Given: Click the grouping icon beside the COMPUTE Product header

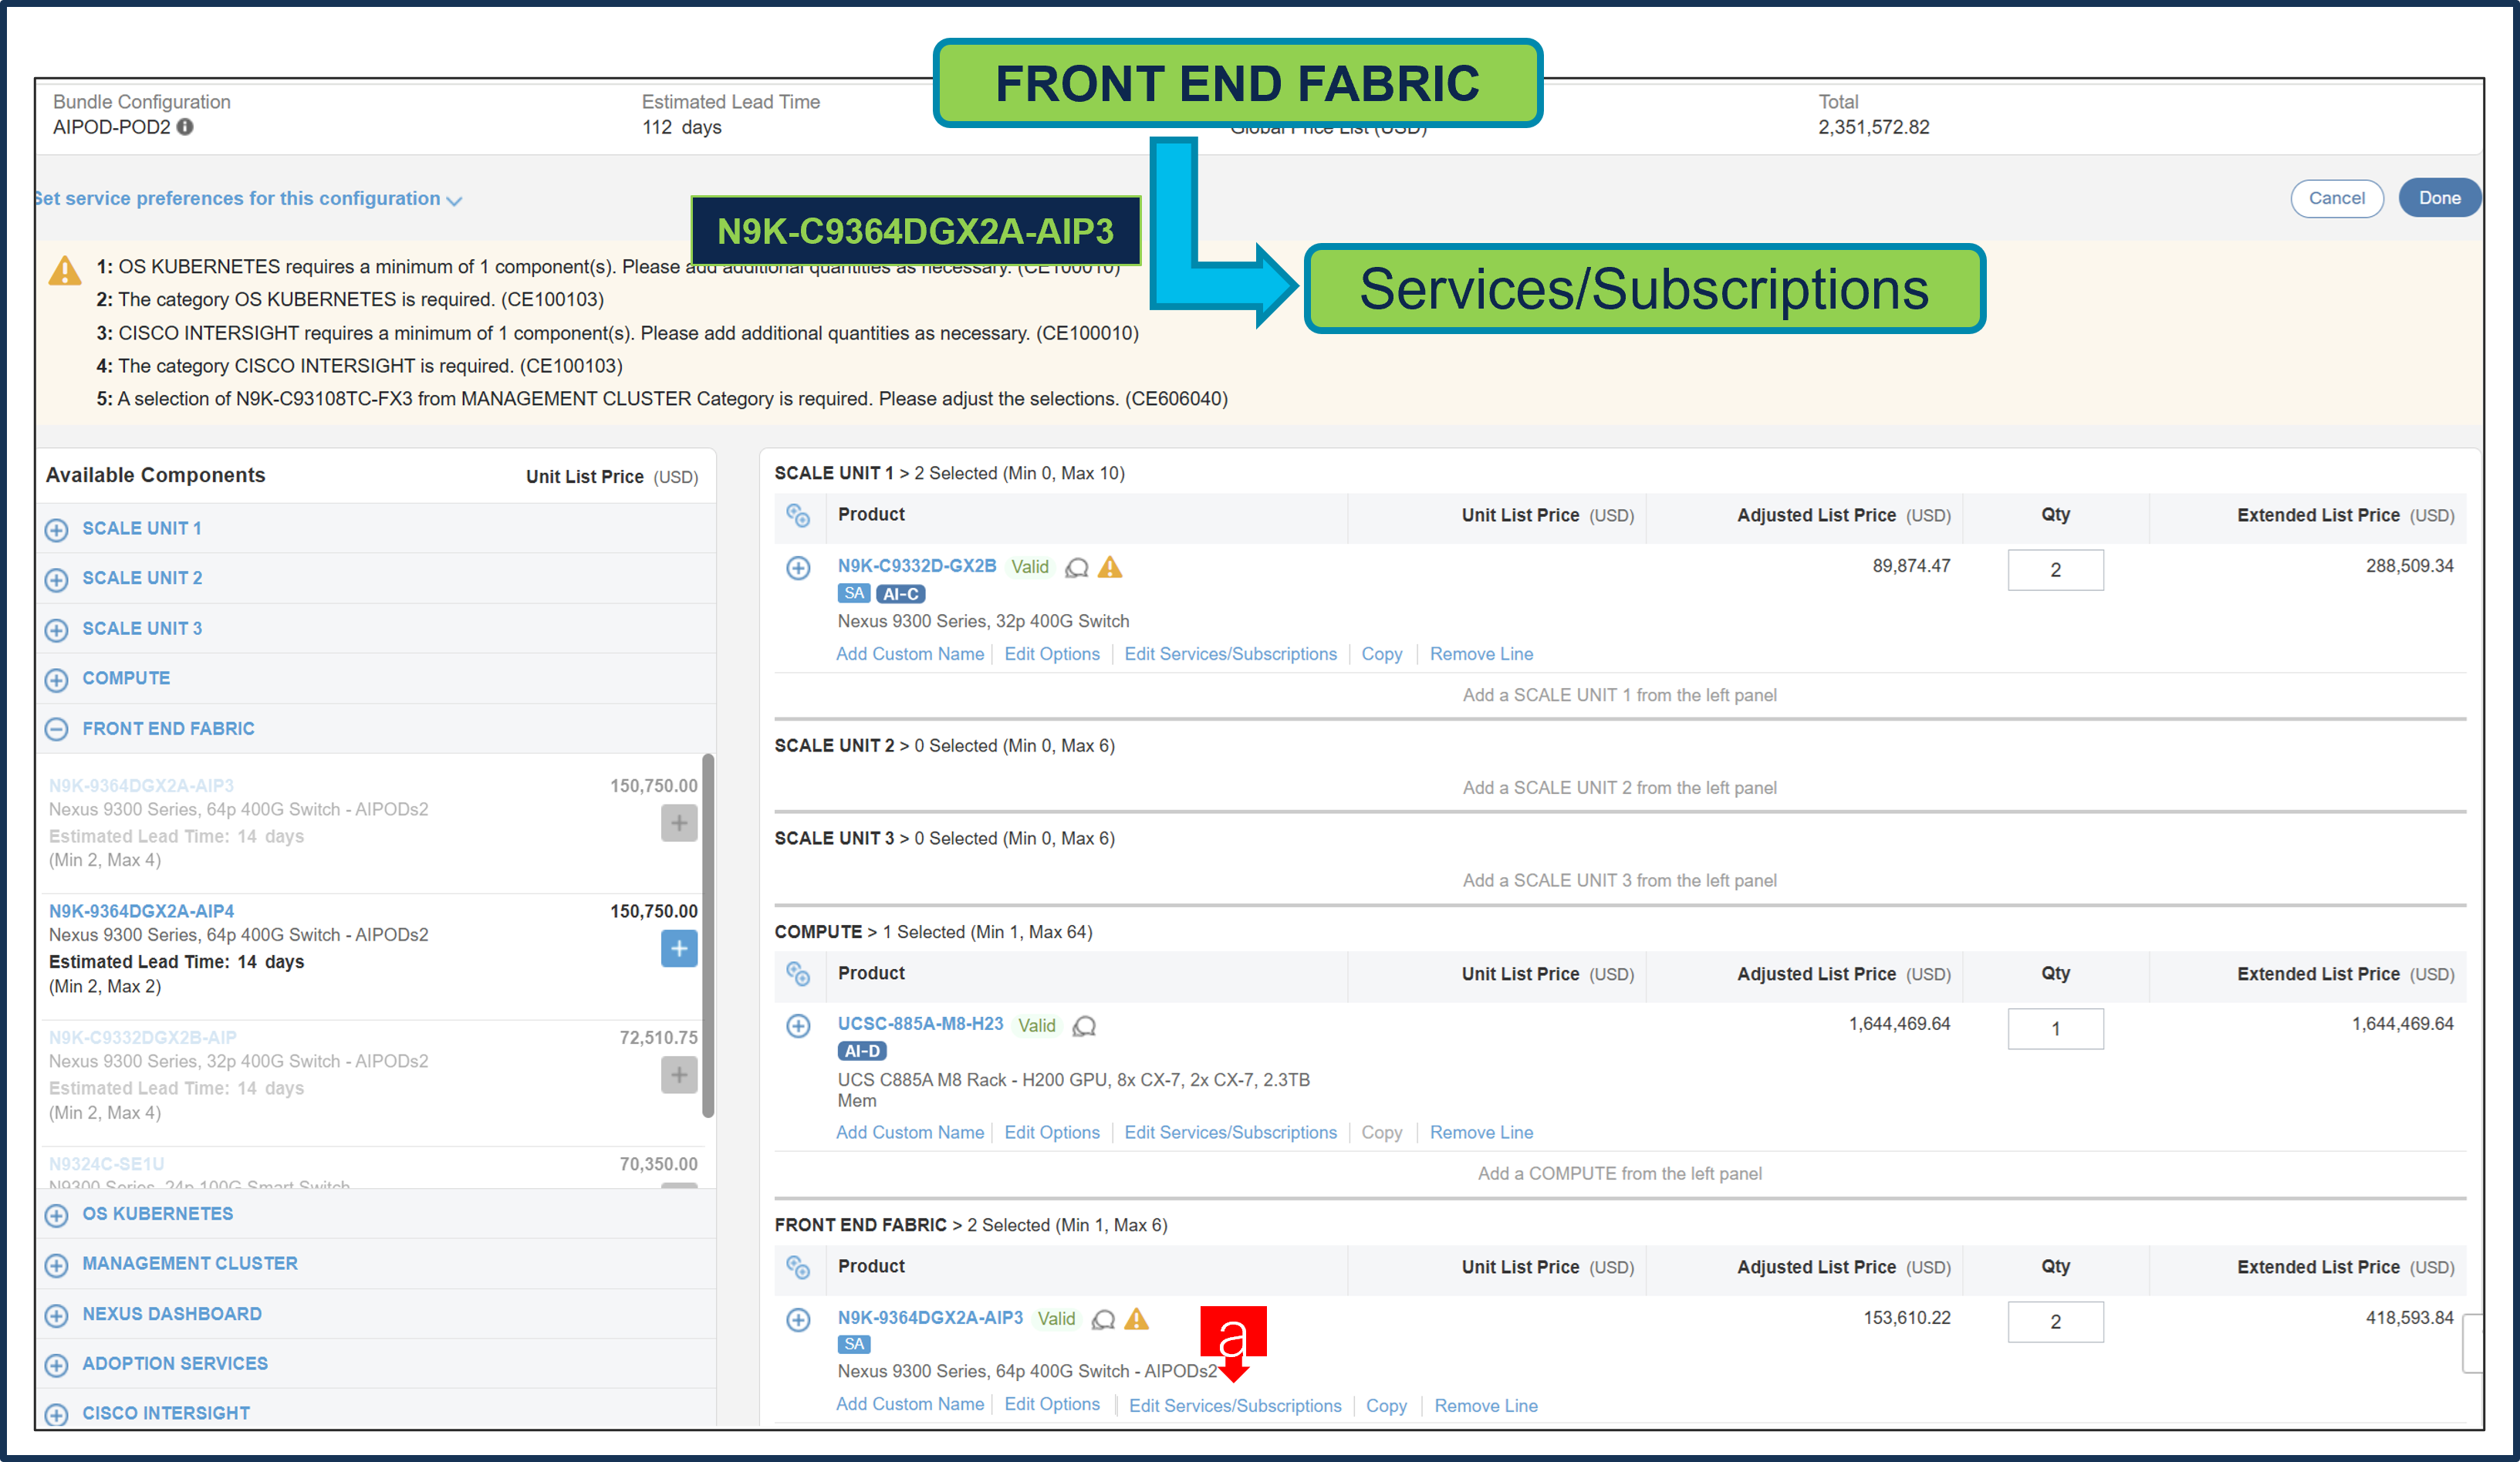Looking at the screenshot, I should click(799, 974).
